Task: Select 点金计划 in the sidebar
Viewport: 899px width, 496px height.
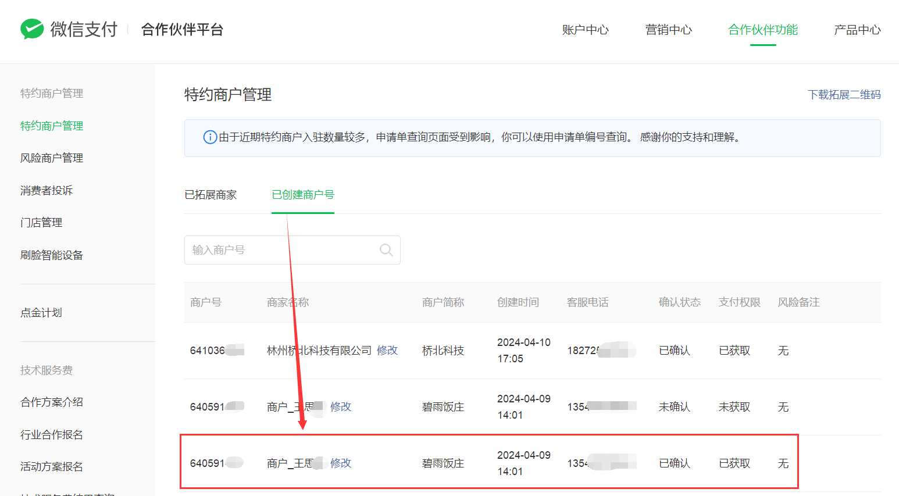Action: point(41,313)
